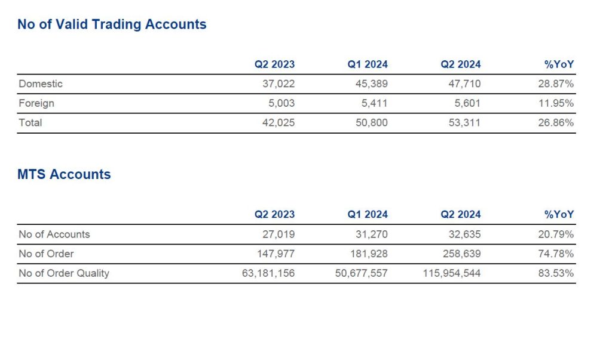Click %YoY header in Valid Trading Accounts table

[559, 64]
